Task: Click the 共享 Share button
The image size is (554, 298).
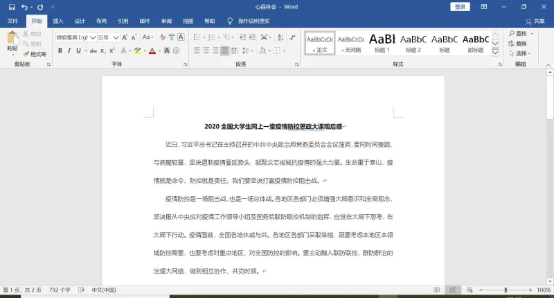Action: [535, 21]
